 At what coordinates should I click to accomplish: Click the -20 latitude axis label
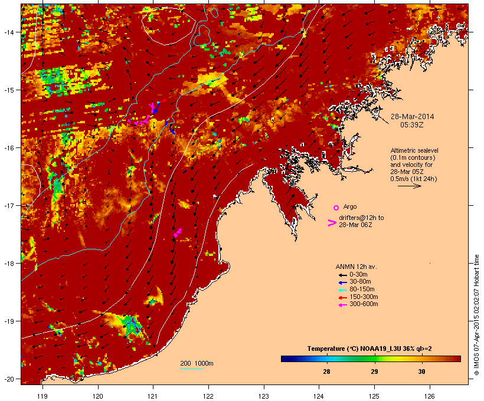tap(8, 379)
